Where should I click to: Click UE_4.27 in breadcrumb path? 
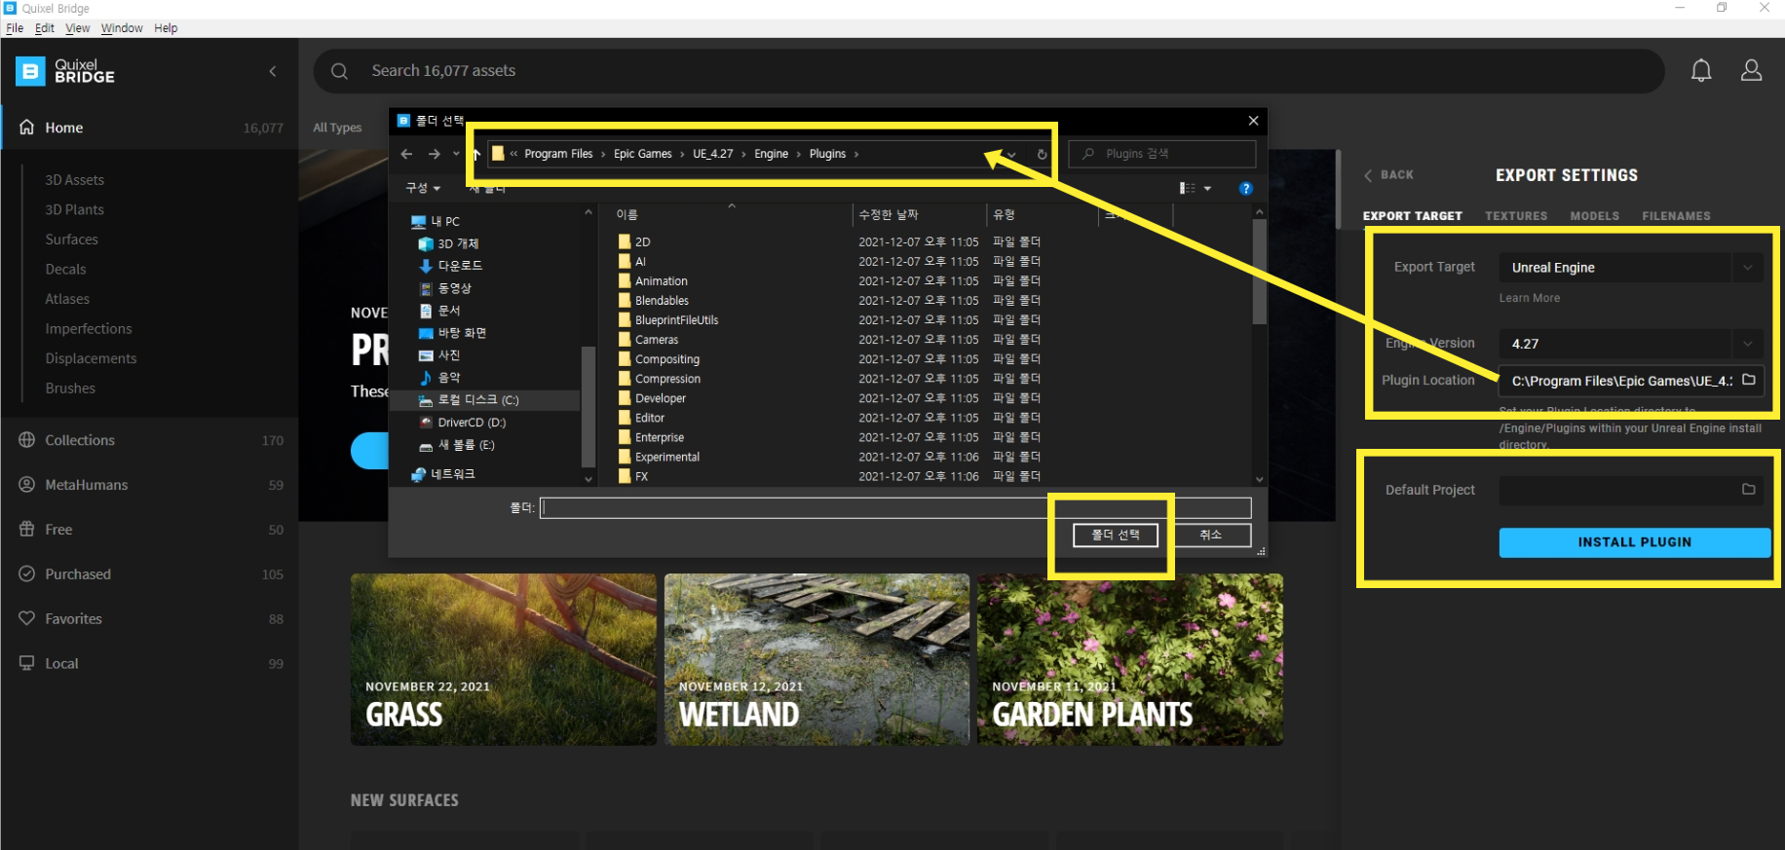[x=712, y=154]
